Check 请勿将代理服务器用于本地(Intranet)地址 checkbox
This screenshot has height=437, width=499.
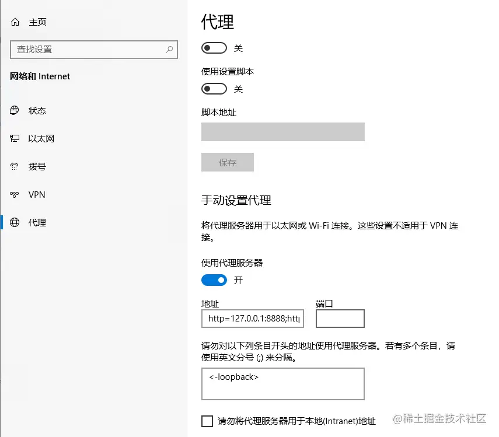(207, 421)
